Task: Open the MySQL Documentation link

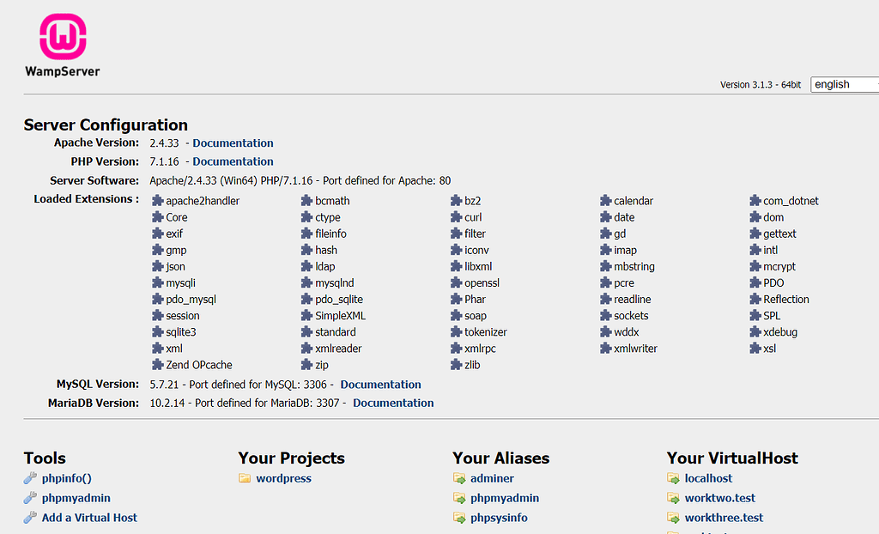Action: [x=380, y=385]
